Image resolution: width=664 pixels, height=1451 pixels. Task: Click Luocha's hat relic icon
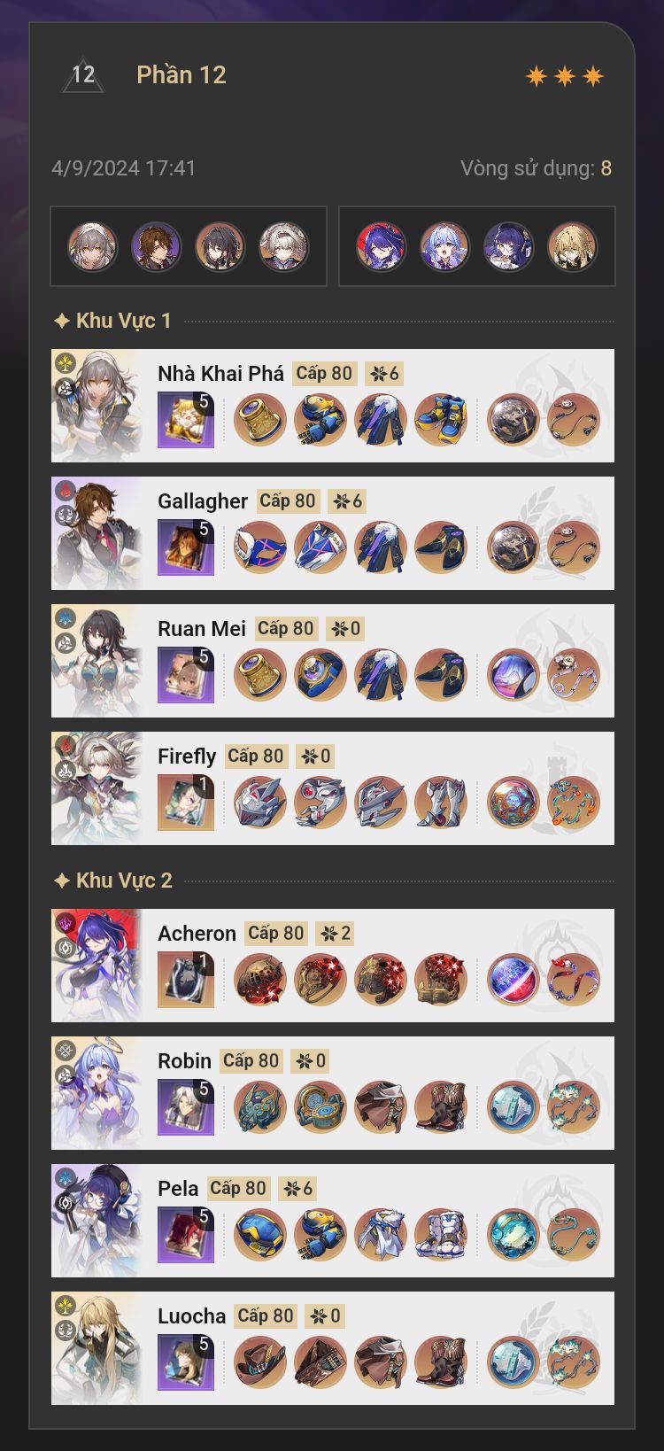click(260, 1362)
